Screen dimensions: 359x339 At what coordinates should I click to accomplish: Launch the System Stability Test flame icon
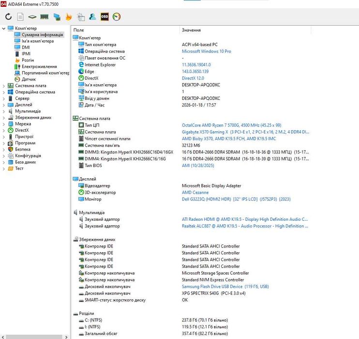(x=68, y=17)
